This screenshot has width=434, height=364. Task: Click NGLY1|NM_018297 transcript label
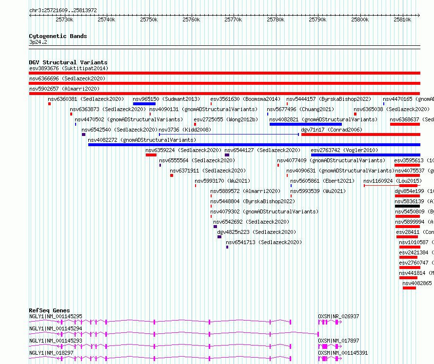click(51, 353)
